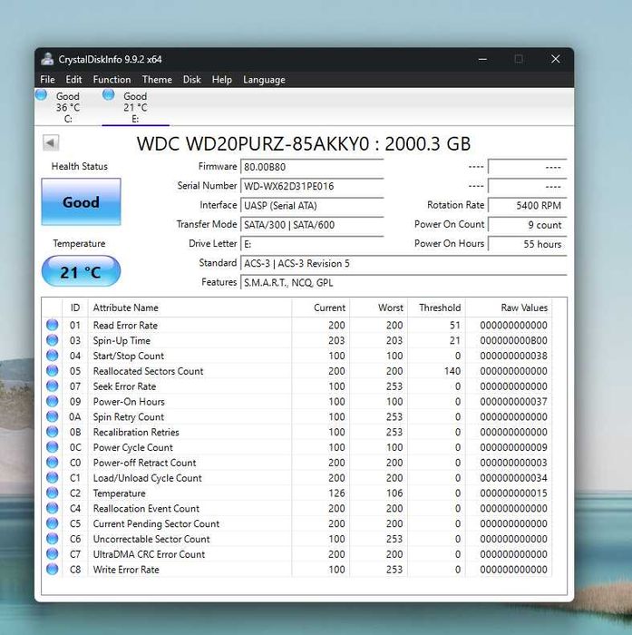
Task: Click status orb for Read Error Rate
Action: click(x=53, y=325)
